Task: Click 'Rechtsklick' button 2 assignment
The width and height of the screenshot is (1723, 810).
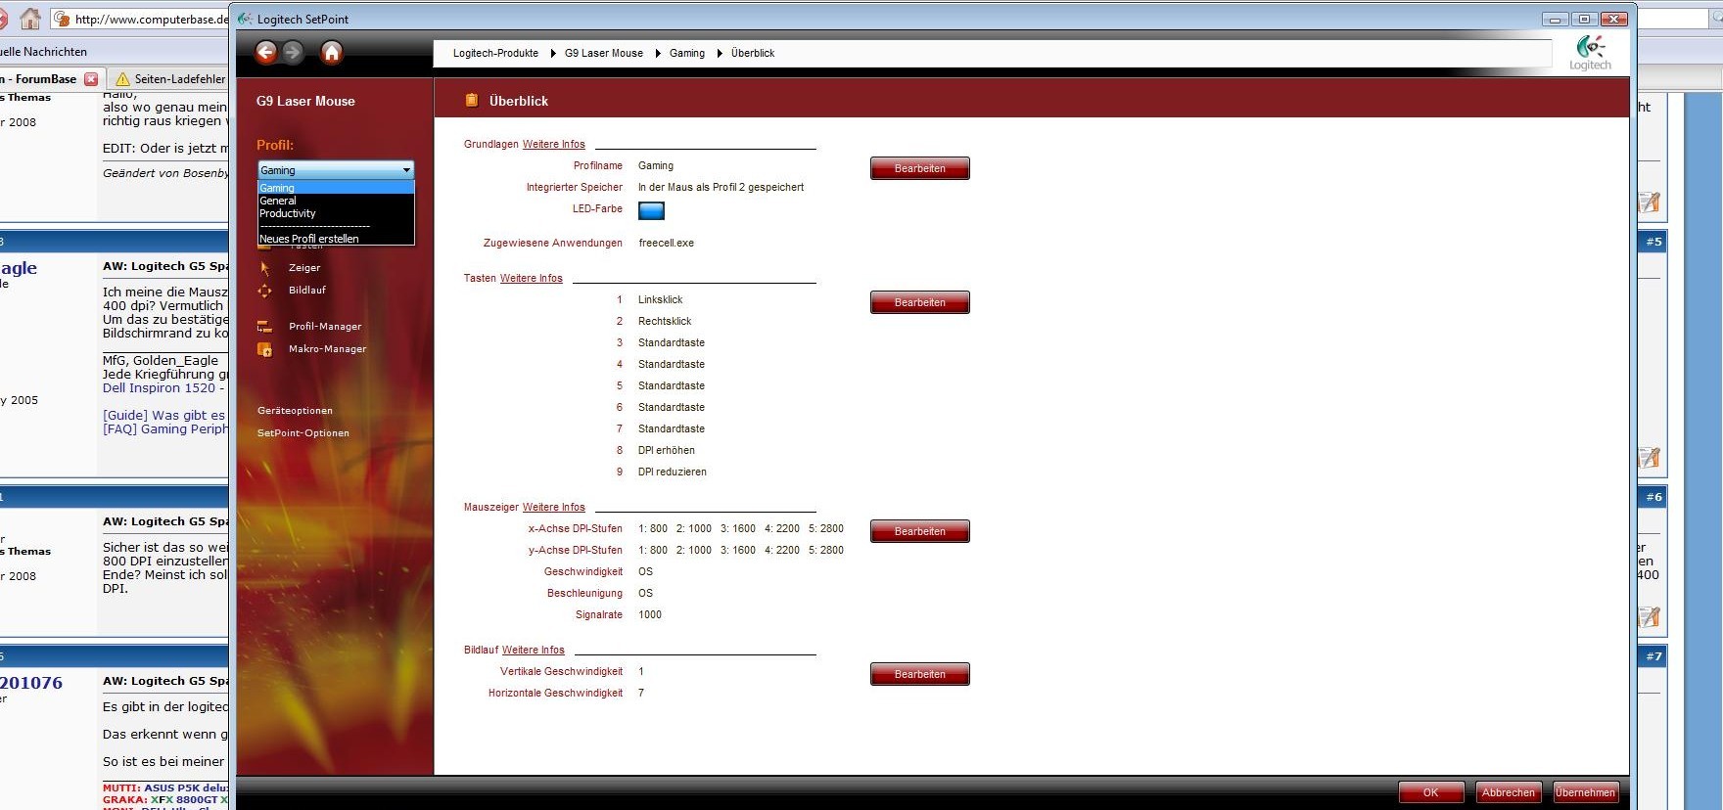Action: pyautogui.click(x=665, y=321)
